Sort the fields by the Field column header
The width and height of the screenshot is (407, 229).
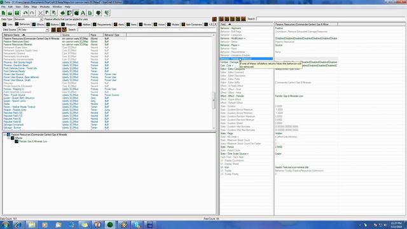coord(246,24)
